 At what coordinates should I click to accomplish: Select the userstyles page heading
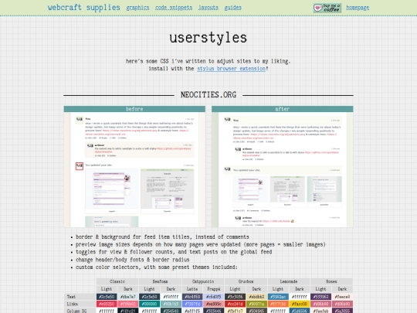click(208, 38)
